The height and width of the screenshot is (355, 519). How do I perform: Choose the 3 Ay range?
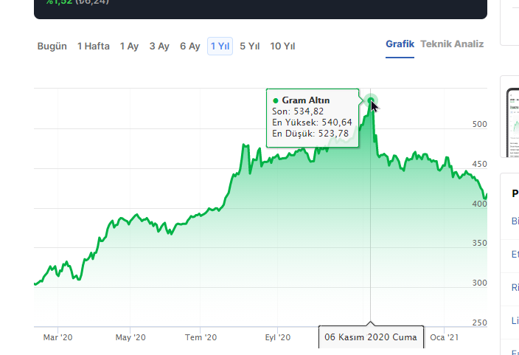(159, 46)
